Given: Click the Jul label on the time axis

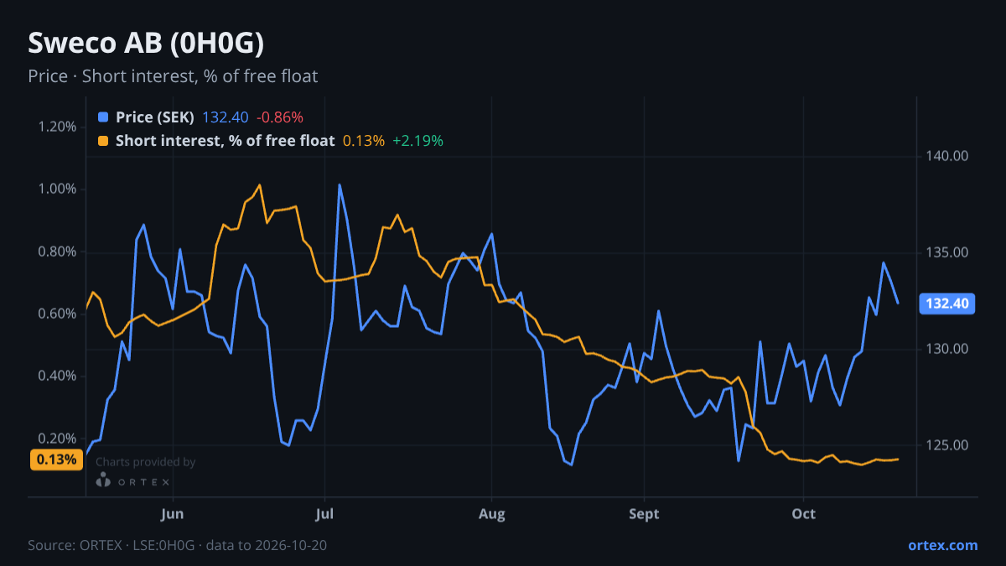Looking at the screenshot, I should point(325,514).
